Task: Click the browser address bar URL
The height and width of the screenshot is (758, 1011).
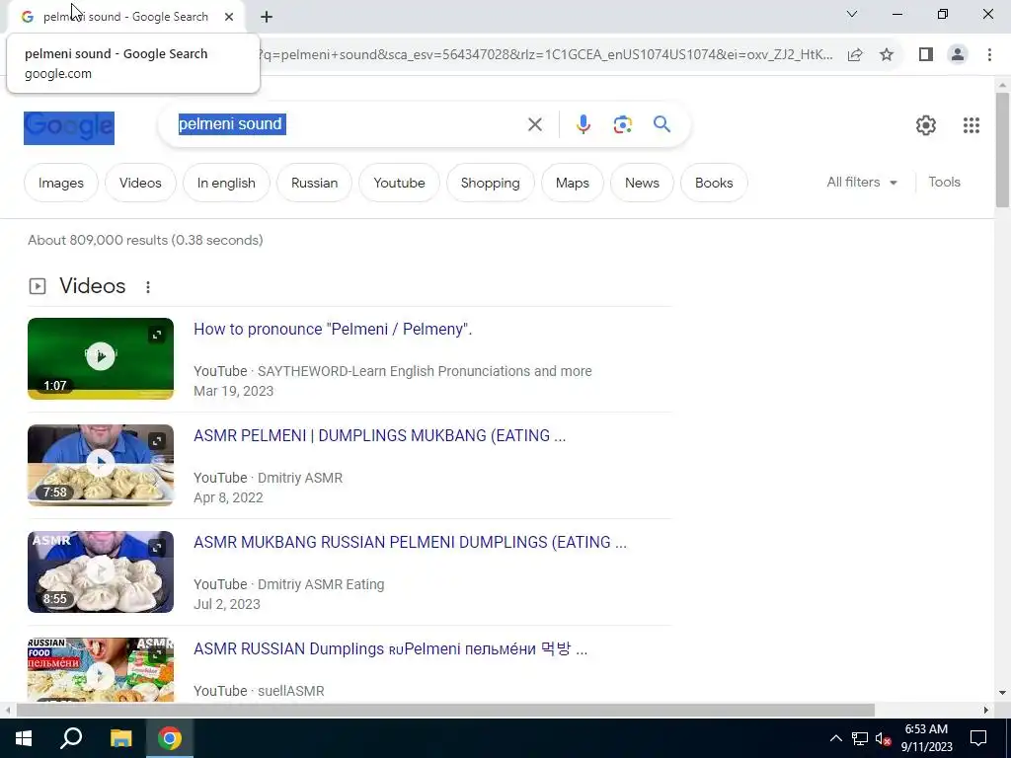Action: (x=545, y=55)
